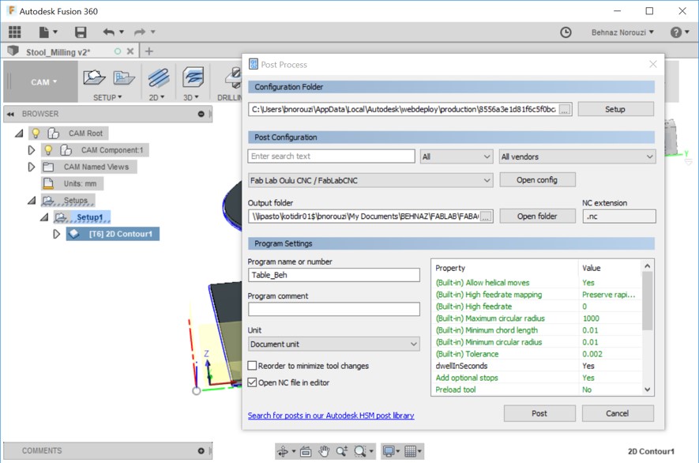Enable Reorder to minimize tool changes
The width and height of the screenshot is (699, 463).
tap(252, 366)
